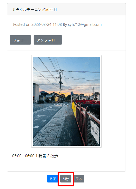Click the 'Posted on' label text

(x=22, y=25)
